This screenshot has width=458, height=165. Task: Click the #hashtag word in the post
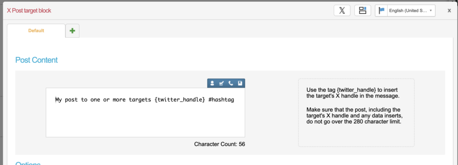coord(221,100)
